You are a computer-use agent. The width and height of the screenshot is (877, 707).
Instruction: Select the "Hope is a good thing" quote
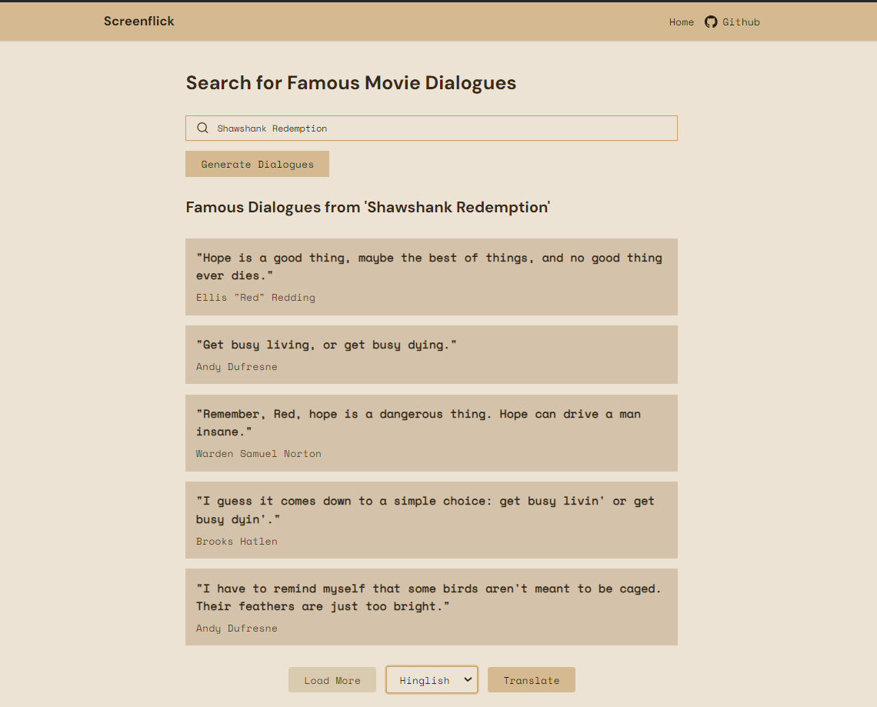click(429, 267)
